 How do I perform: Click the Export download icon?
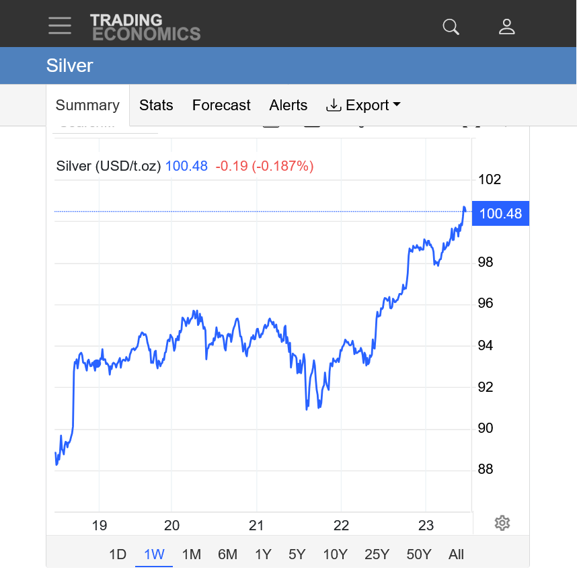pos(334,105)
